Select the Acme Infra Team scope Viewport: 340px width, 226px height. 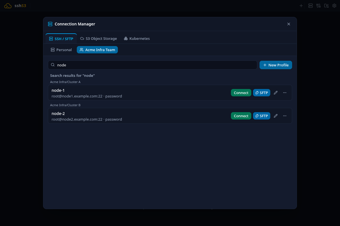point(97,50)
